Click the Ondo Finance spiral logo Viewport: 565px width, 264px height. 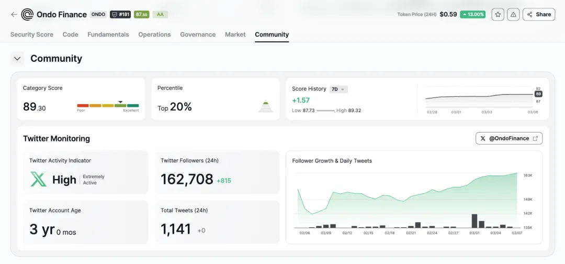(x=27, y=15)
